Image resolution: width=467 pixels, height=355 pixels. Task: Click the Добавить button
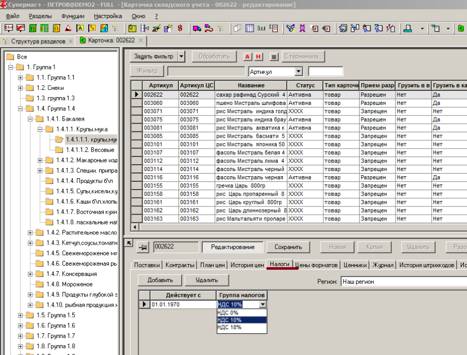(x=160, y=280)
